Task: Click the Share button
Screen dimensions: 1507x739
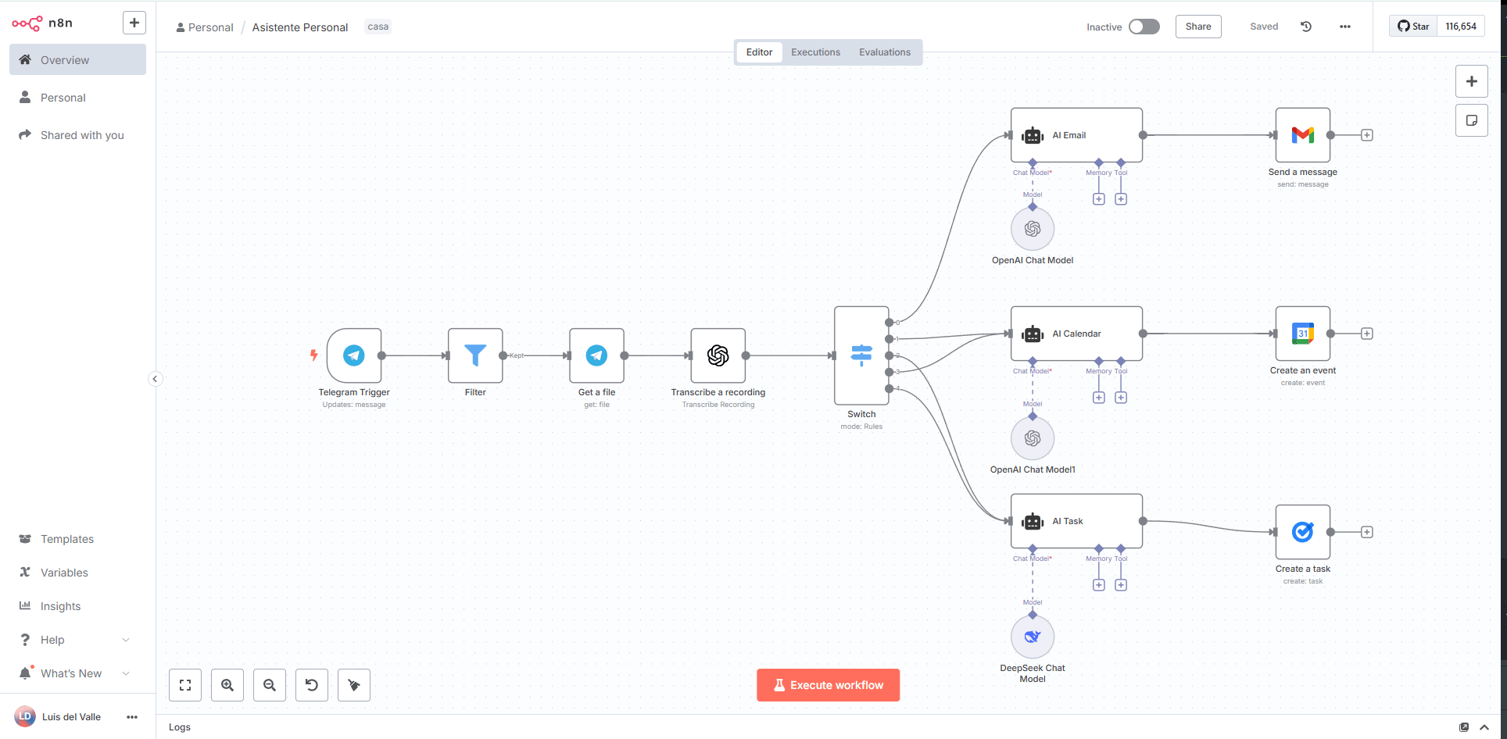Action: (x=1197, y=27)
